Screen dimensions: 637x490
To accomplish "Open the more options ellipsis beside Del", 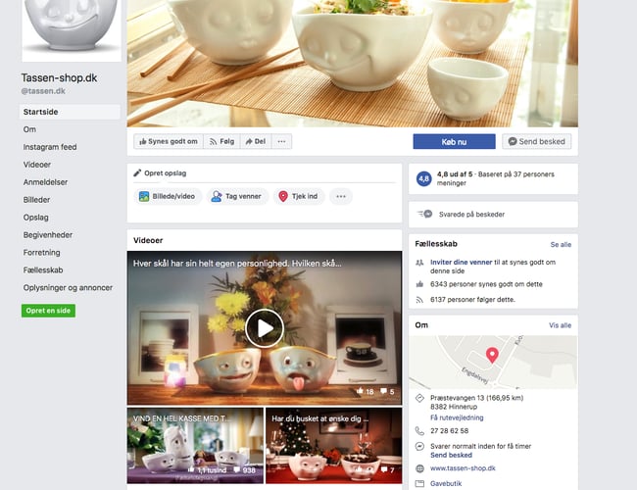I will [x=281, y=141].
